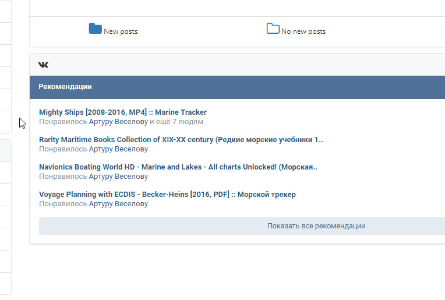
Task: Click the 'и ещё 7 людям' text
Action: (176, 122)
